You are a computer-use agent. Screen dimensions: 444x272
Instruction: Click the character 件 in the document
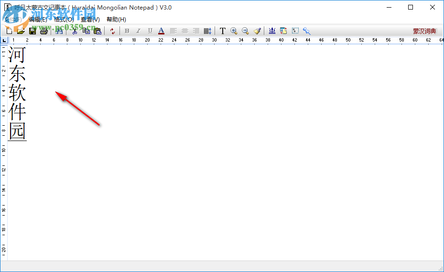pos(17,112)
